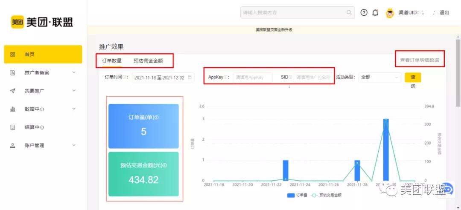Click the home grid icon in sidebar
Screen dimensions: 461x210
(x=13, y=54)
